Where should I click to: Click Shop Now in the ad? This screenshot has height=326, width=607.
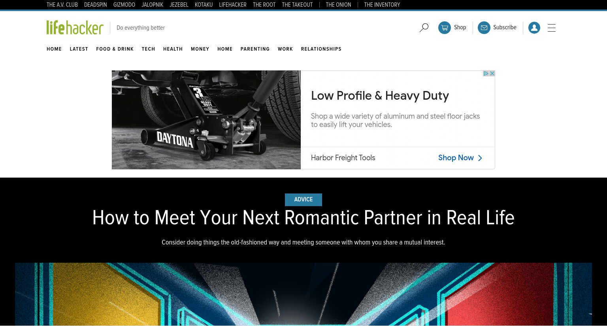tap(456, 157)
